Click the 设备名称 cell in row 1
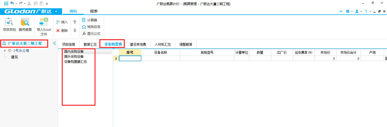387x127 pixels. [160, 58]
